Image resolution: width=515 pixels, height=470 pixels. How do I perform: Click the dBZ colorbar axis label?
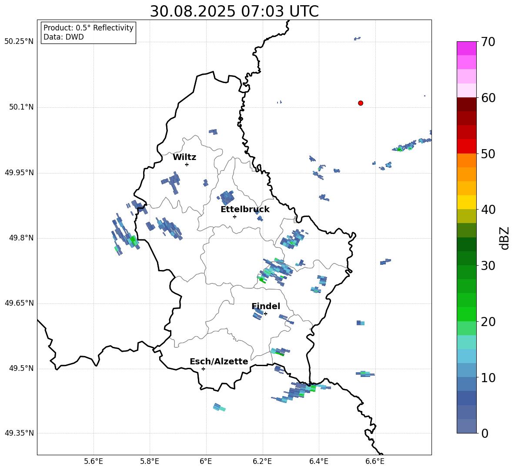click(x=505, y=238)
